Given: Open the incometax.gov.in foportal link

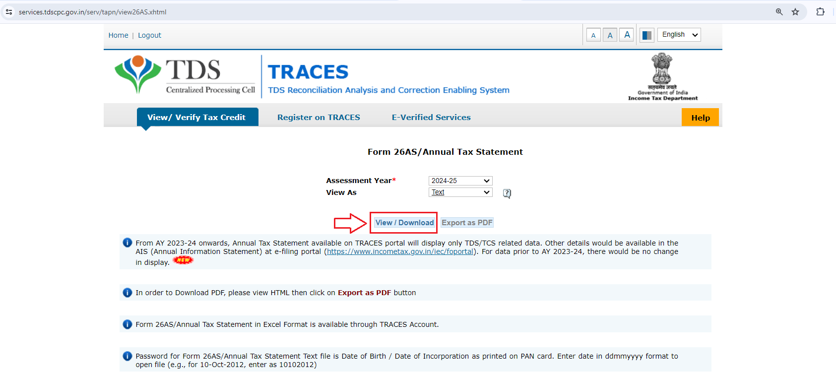Looking at the screenshot, I should 400,251.
